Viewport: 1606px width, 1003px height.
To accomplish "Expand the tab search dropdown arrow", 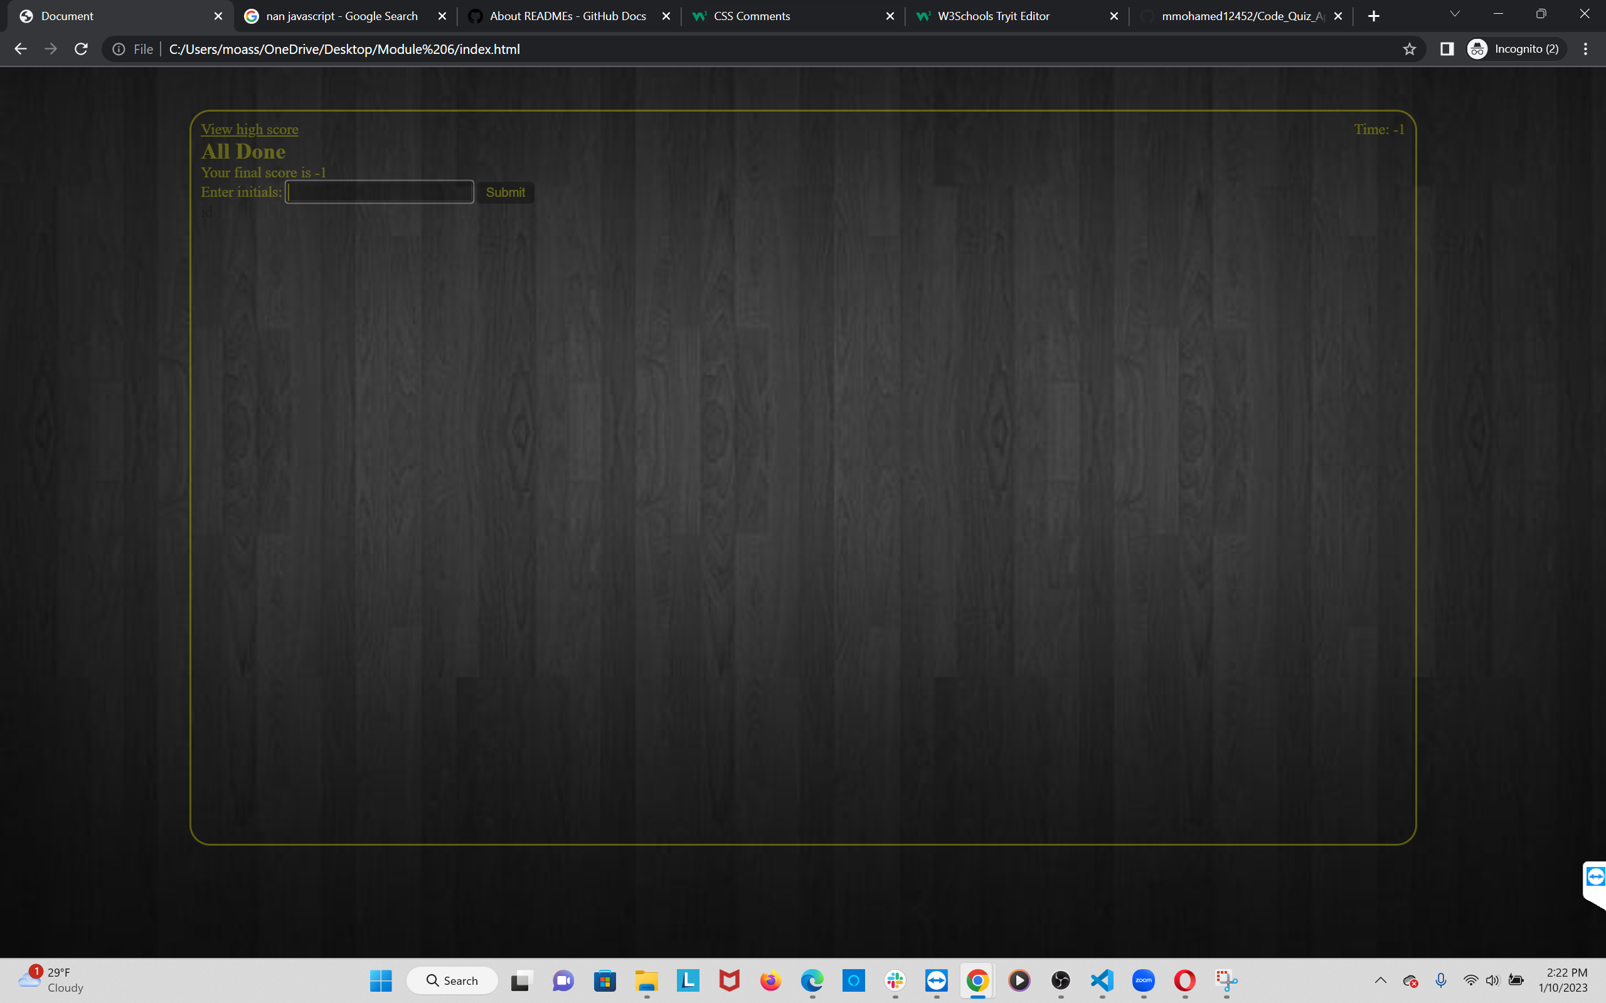I will coord(1454,14).
